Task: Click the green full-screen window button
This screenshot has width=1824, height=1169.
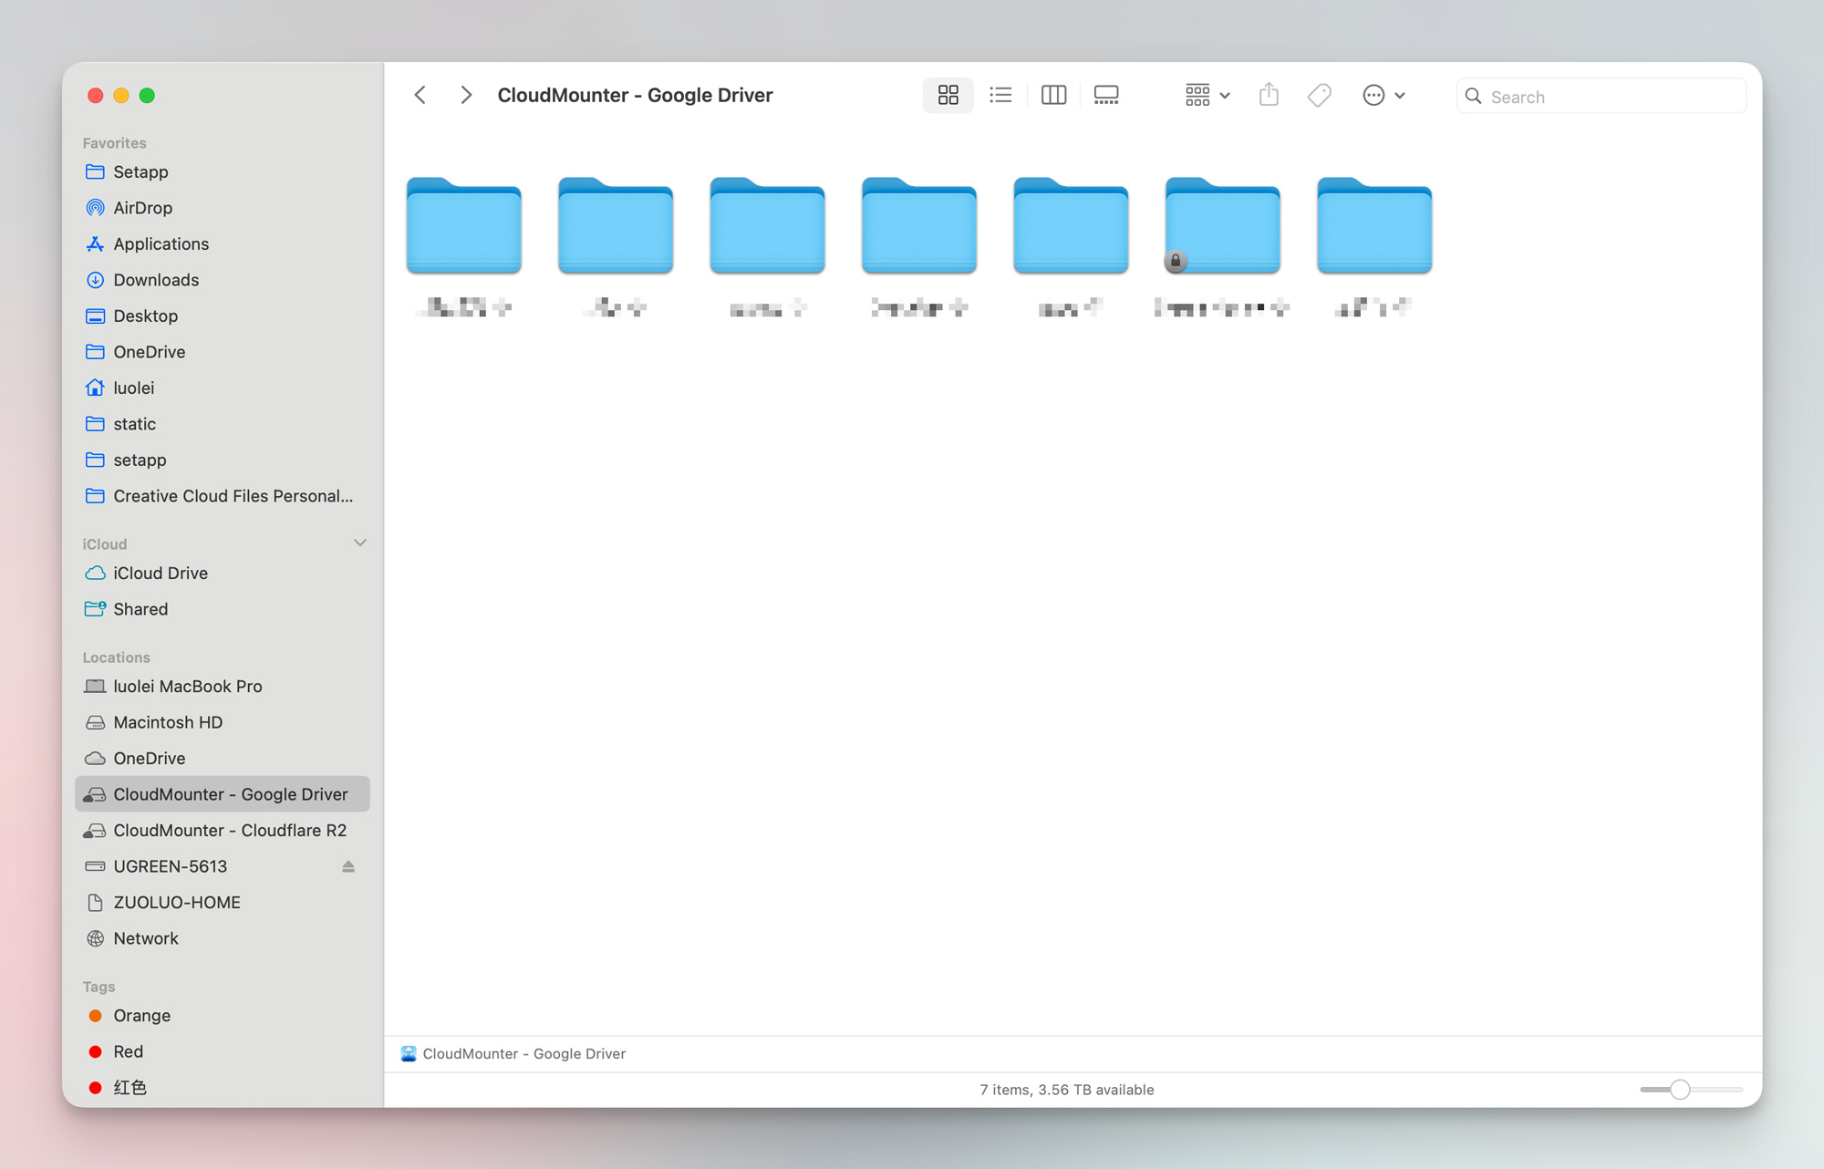Action: 147,95
